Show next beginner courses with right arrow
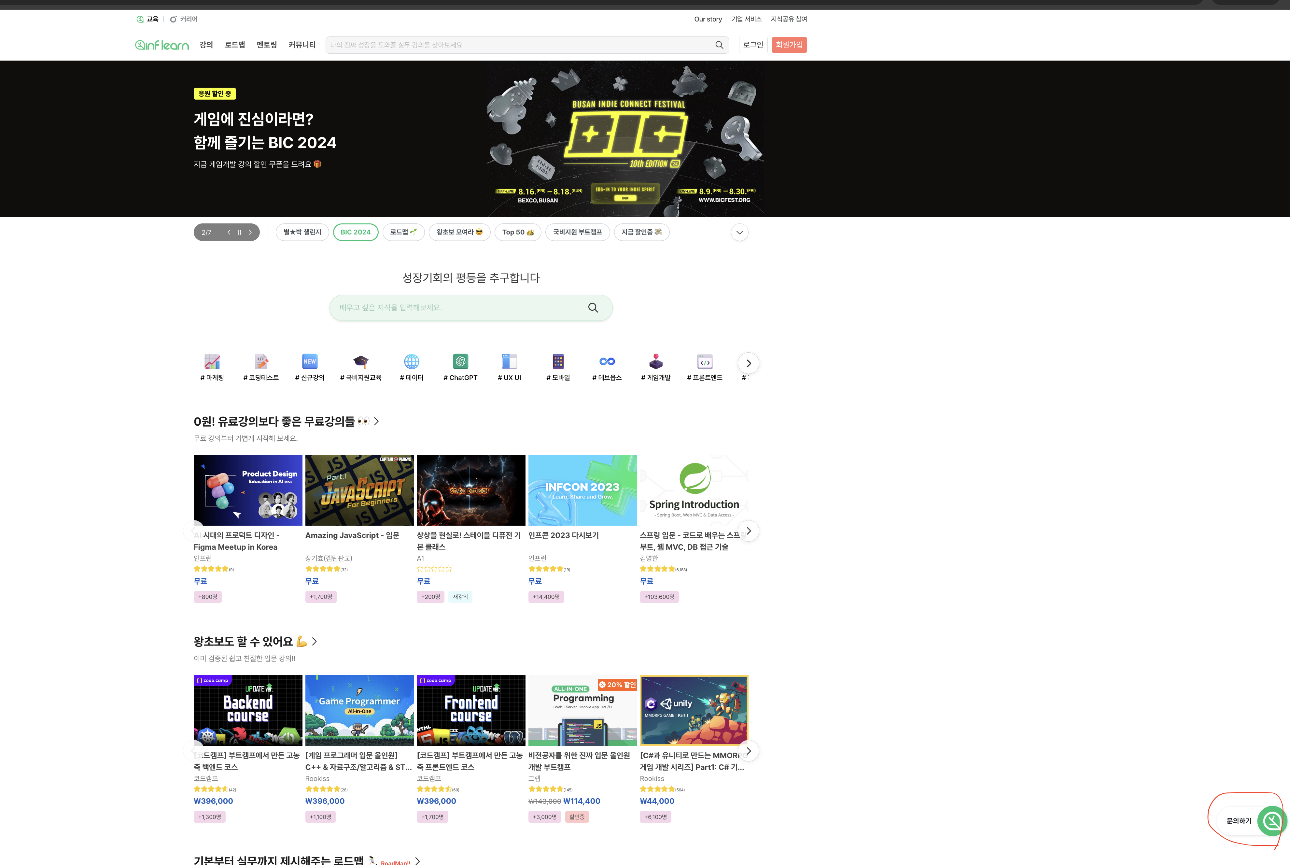The image size is (1290, 865). (749, 751)
